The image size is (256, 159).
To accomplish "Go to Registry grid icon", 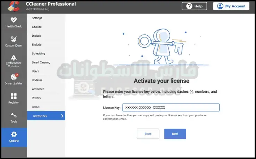I will pyautogui.click(x=14, y=96).
